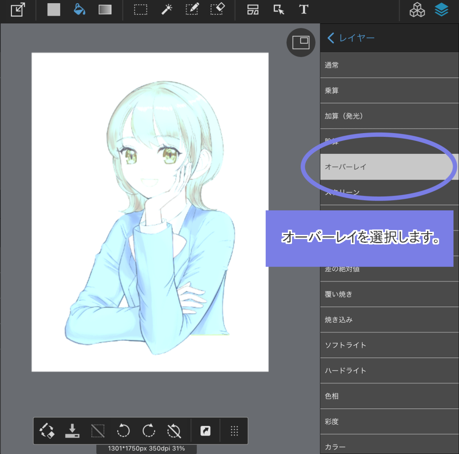Open the navigator window round button
This screenshot has width=459, height=454.
tap(301, 43)
